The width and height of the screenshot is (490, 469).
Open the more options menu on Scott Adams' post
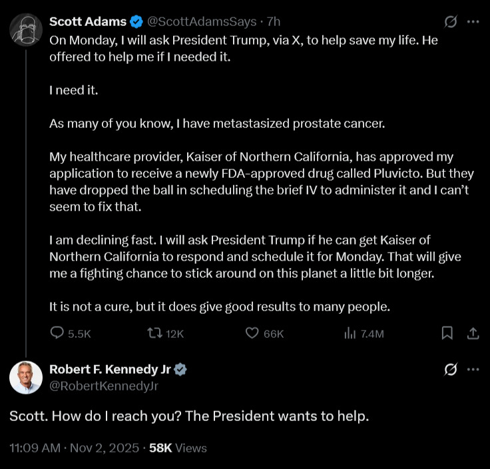(x=473, y=22)
